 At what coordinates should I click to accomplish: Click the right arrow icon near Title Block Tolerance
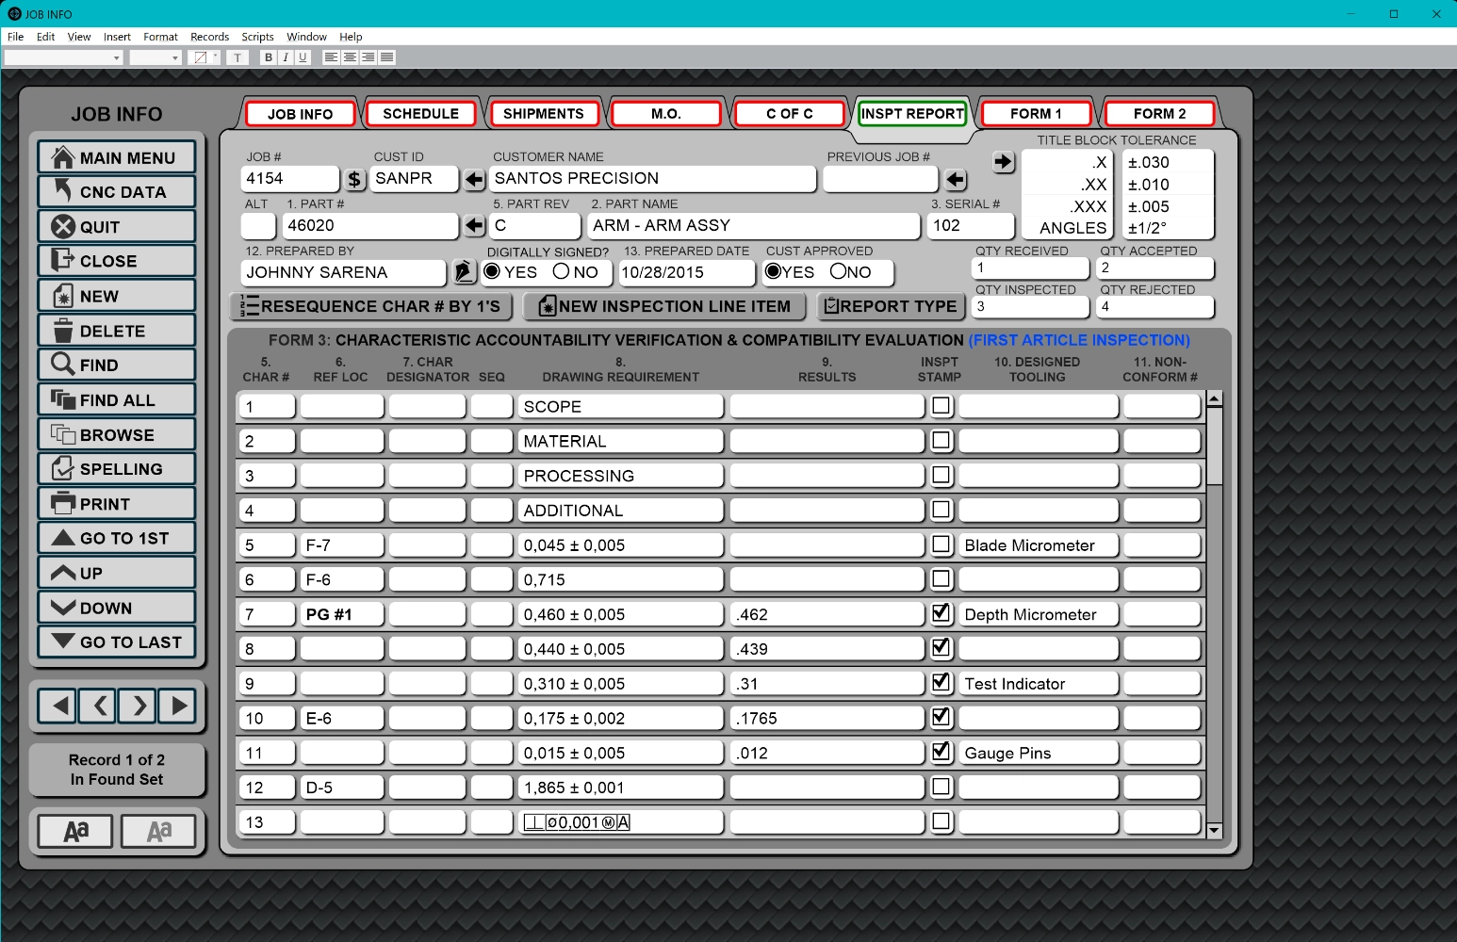[1004, 162]
